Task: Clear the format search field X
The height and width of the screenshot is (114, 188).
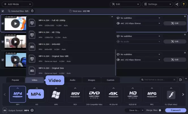Action: (174, 80)
